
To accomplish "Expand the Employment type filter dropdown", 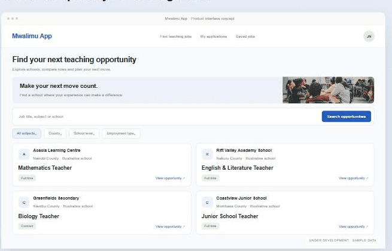I will point(121,133).
